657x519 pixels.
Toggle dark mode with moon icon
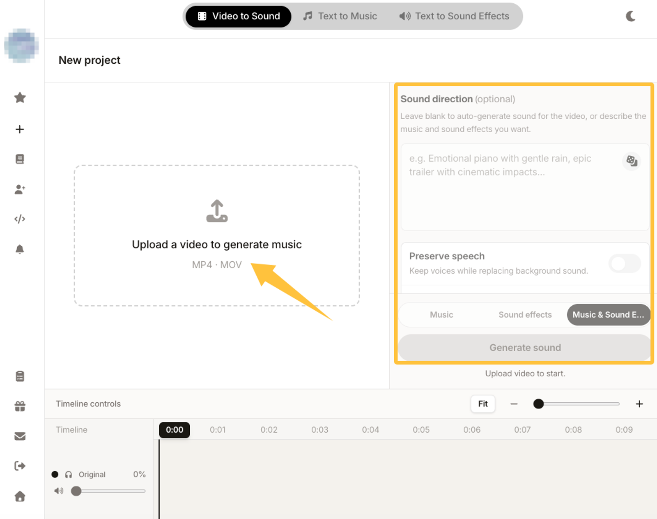coord(631,16)
